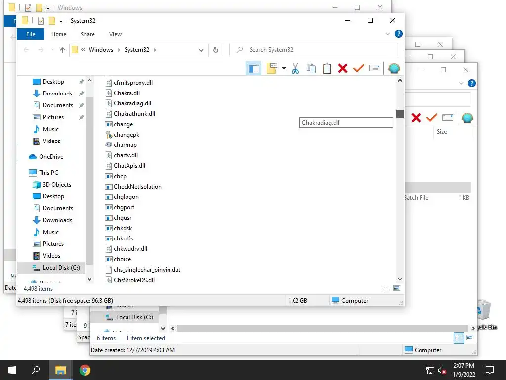The width and height of the screenshot is (506, 380).
Task: Open the Action Center notifications icon
Action: coord(490,370)
